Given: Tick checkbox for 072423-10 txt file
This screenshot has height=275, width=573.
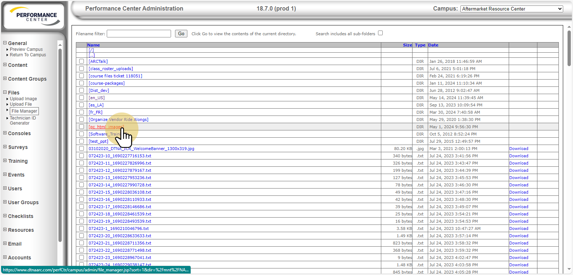Looking at the screenshot, I should 82,156.
